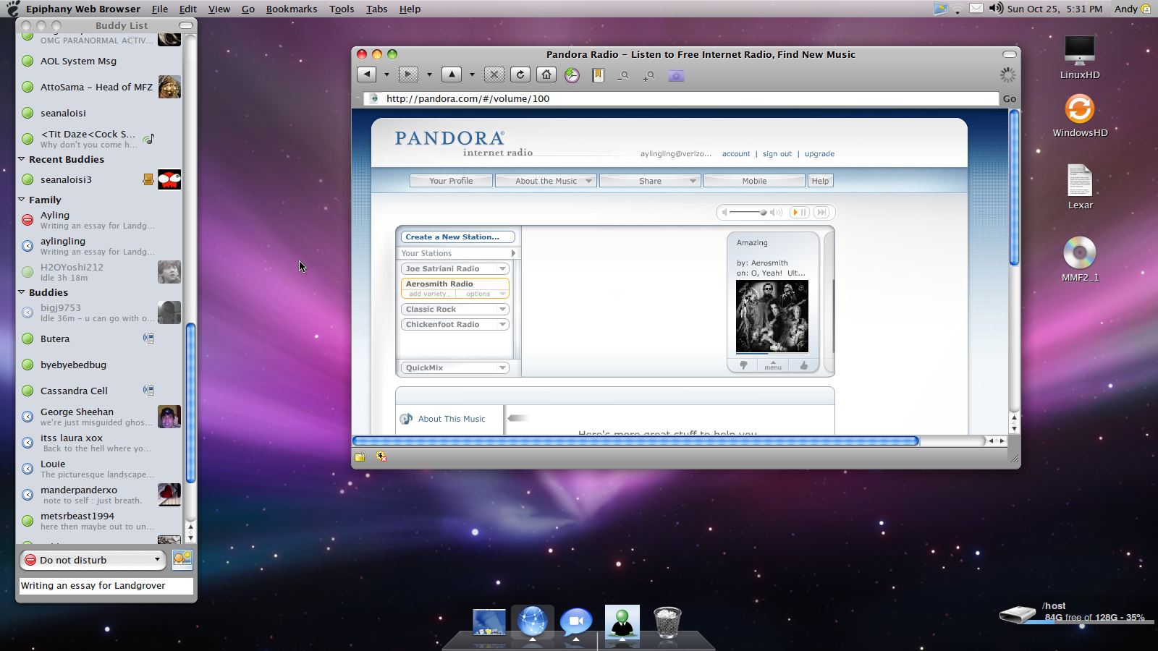1158x651 pixels.
Task: Open the Trash in the Dock
Action: pos(667,623)
